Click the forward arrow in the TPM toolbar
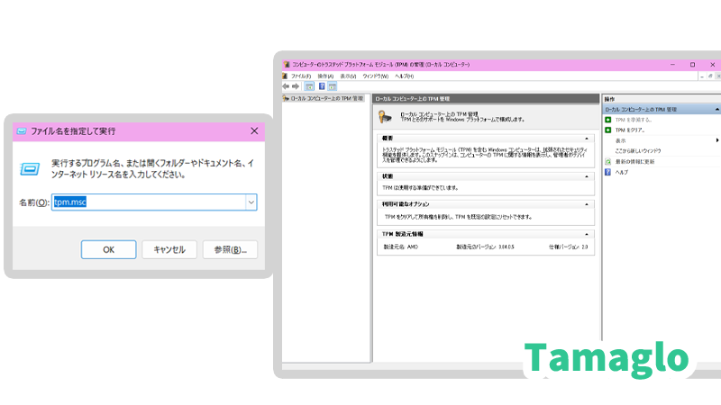 pos(296,86)
